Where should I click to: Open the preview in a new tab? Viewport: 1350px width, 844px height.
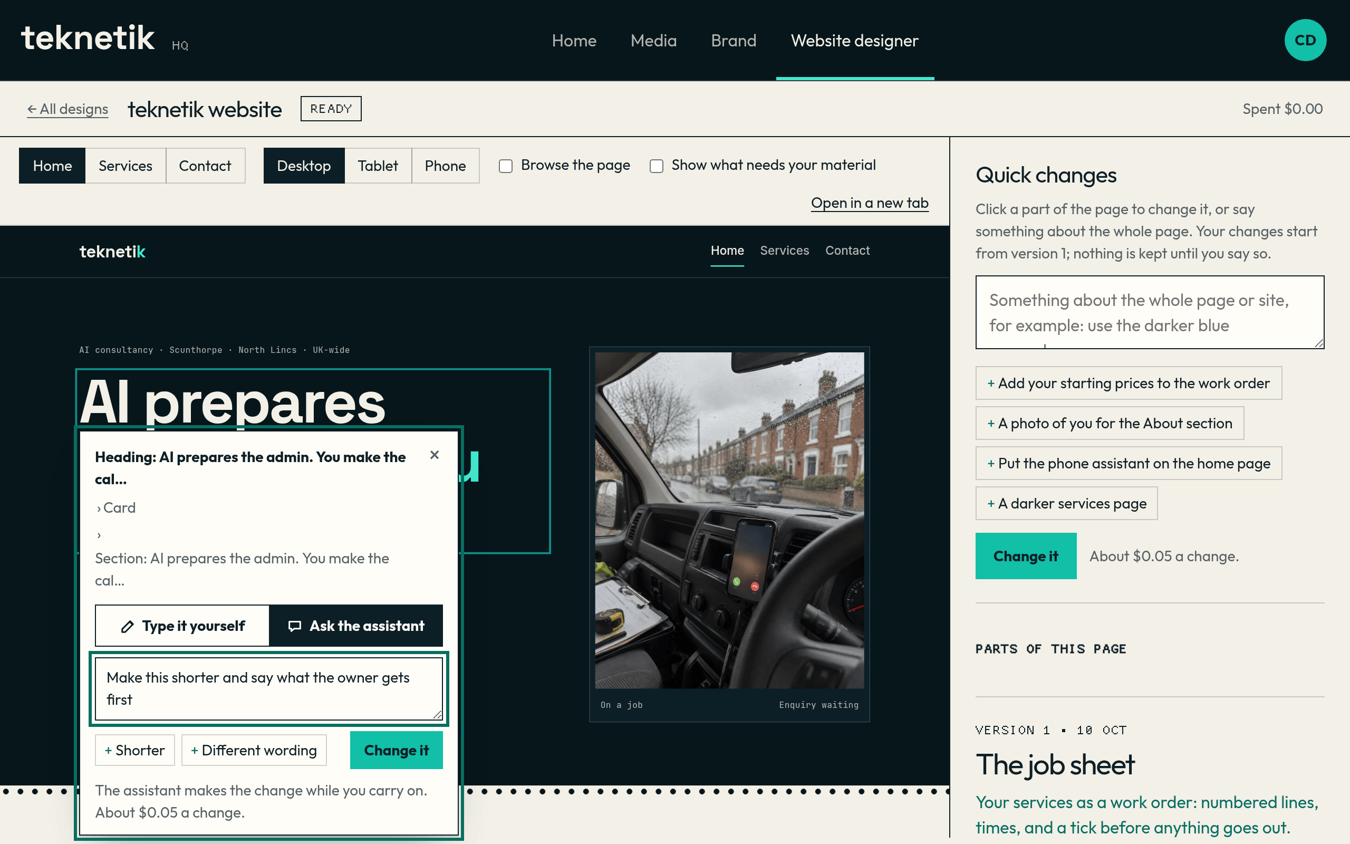point(870,203)
